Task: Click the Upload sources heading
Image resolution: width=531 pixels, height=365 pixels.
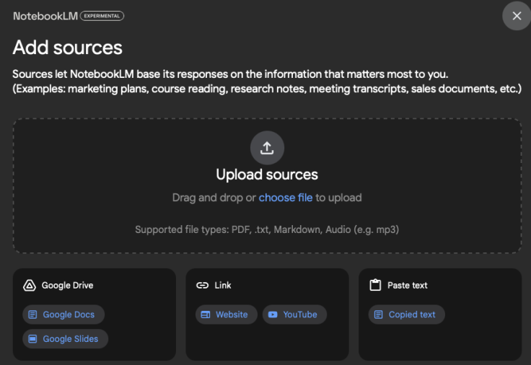Action: pyautogui.click(x=267, y=175)
